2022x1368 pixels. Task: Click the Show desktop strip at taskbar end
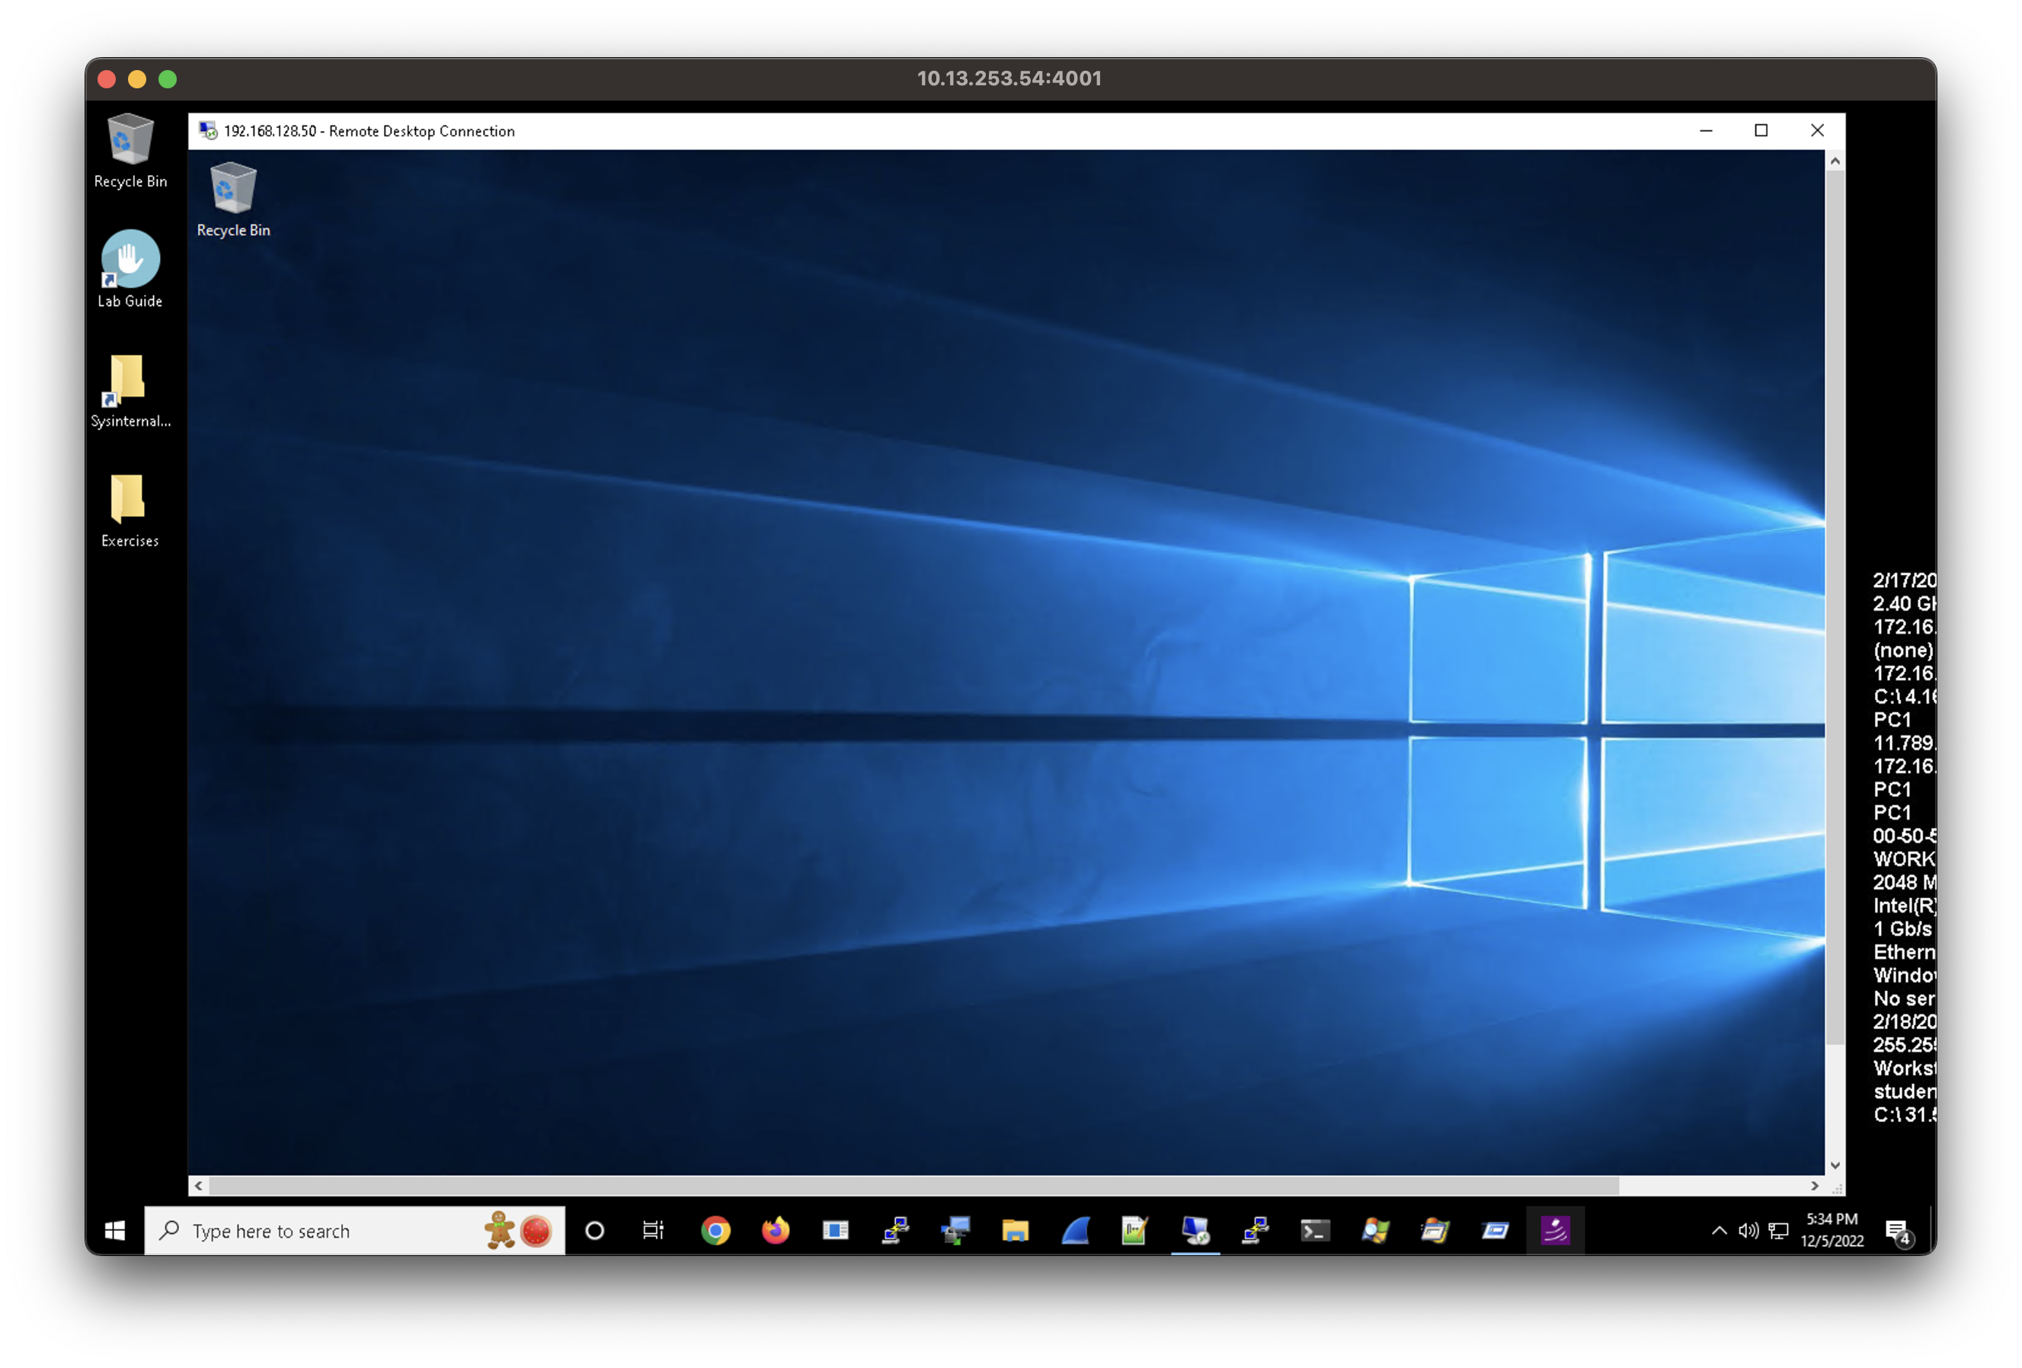(1931, 1229)
